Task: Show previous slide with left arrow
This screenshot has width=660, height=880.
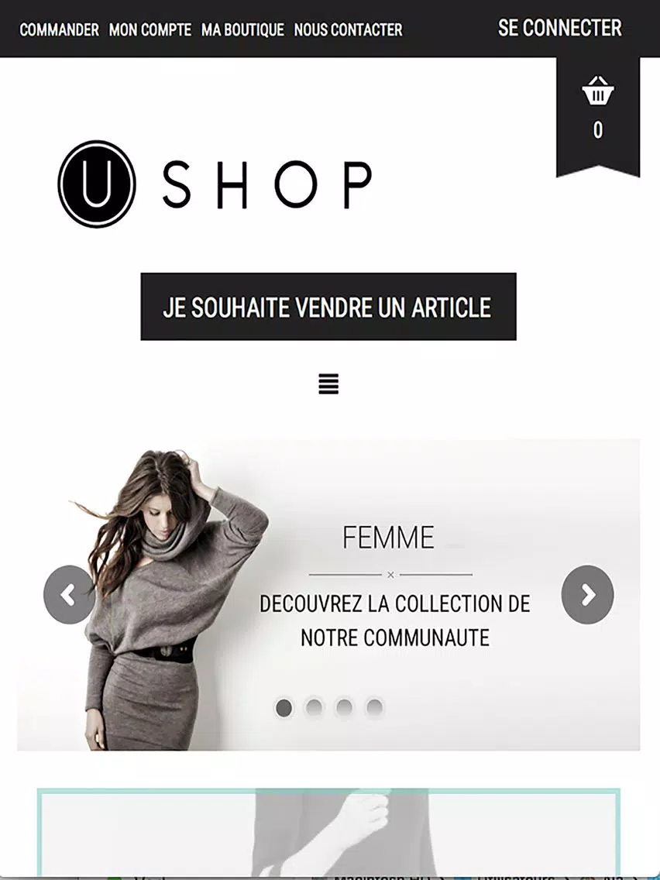Action: pyautogui.click(x=69, y=594)
